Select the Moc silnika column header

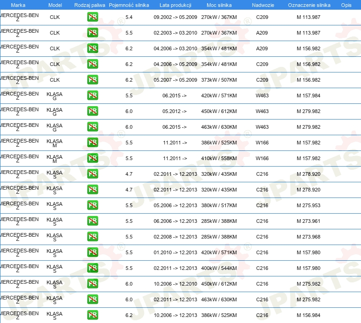[x=219, y=5]
